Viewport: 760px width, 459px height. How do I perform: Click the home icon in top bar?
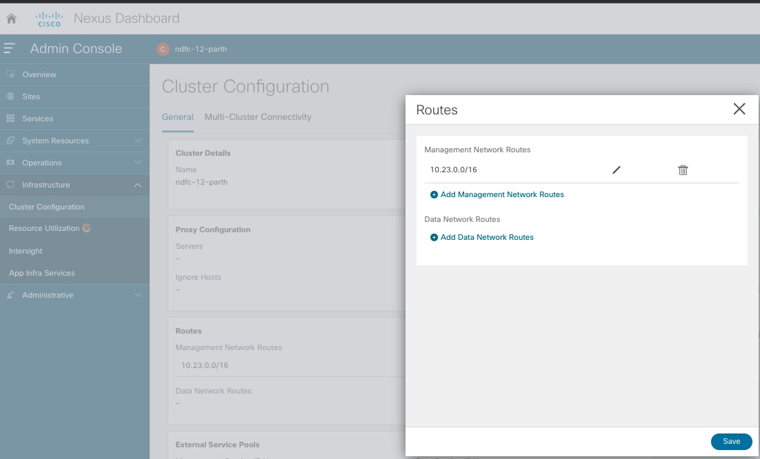tap(11, 19)
